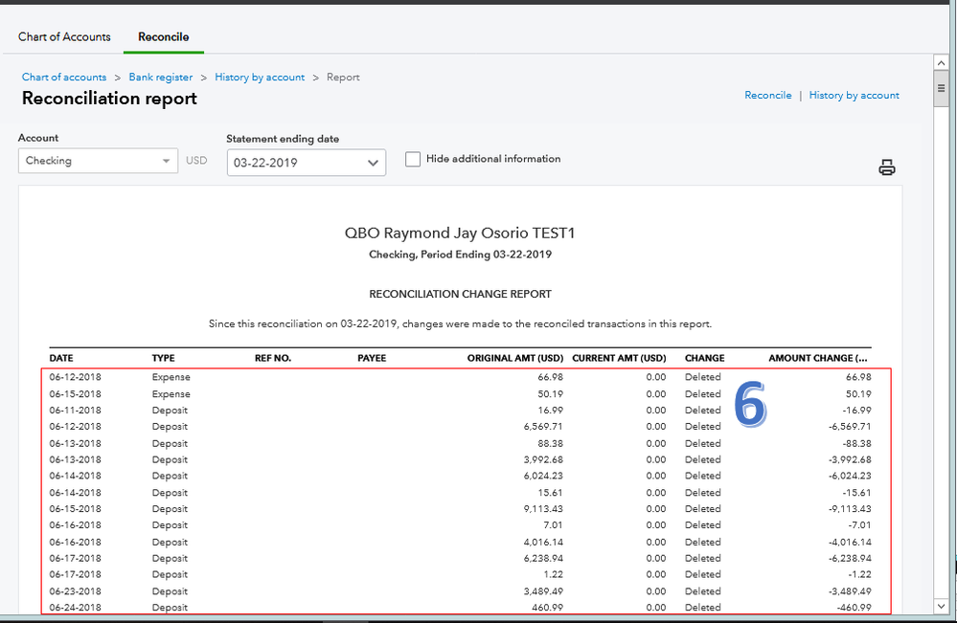
Task: Select the 06-12-2018 Expense row for 66.98
Action: [x=460, y=377]
